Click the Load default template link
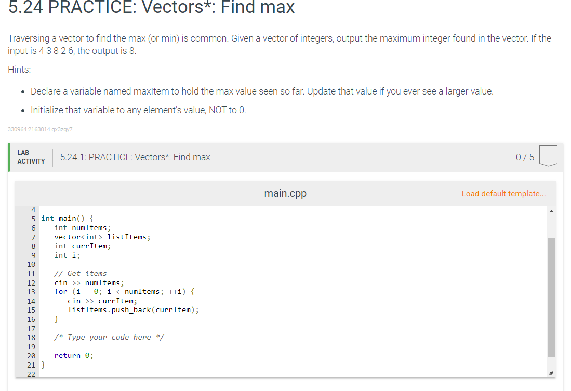 tap(503, 194)
